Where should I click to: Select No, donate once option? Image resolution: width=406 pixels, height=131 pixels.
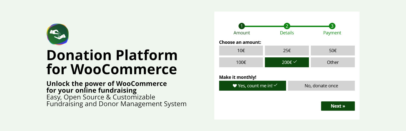coord(321,86)
